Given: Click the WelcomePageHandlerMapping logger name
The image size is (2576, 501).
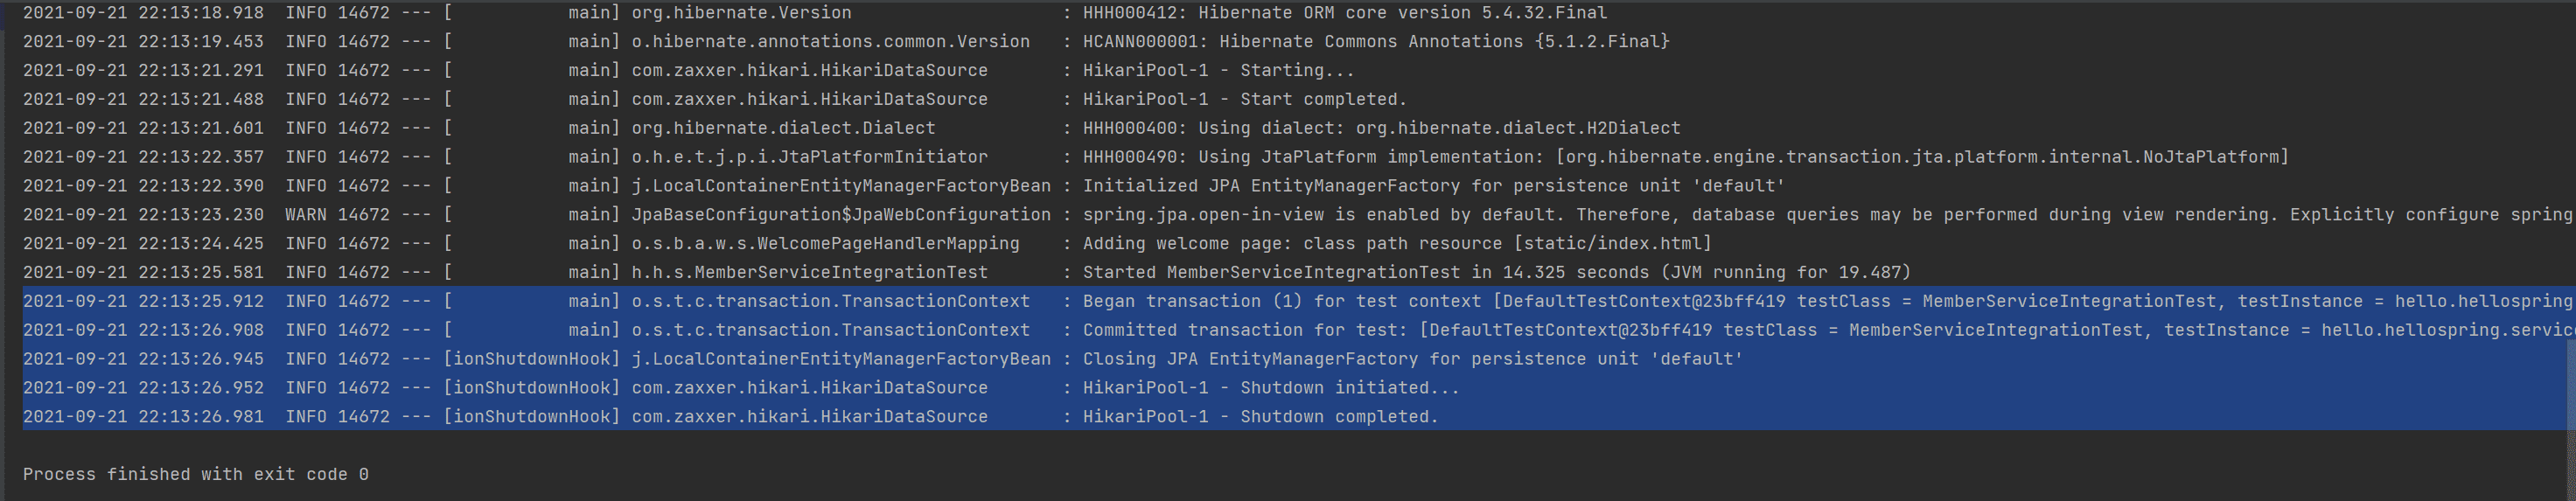Looking at the screenshot, I should [x=825, y=245].
